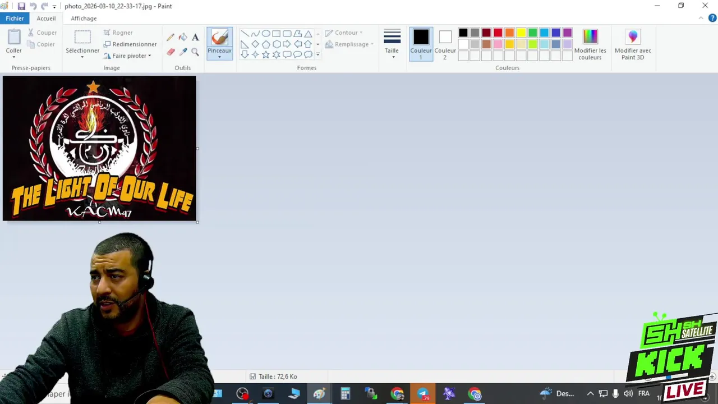Choose the polygon shape

298,34
